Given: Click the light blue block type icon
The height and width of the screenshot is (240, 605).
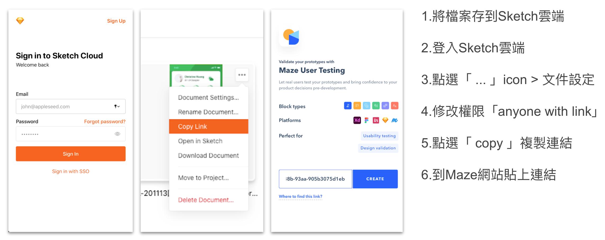Looking at the screenshot, I should 366,106.
